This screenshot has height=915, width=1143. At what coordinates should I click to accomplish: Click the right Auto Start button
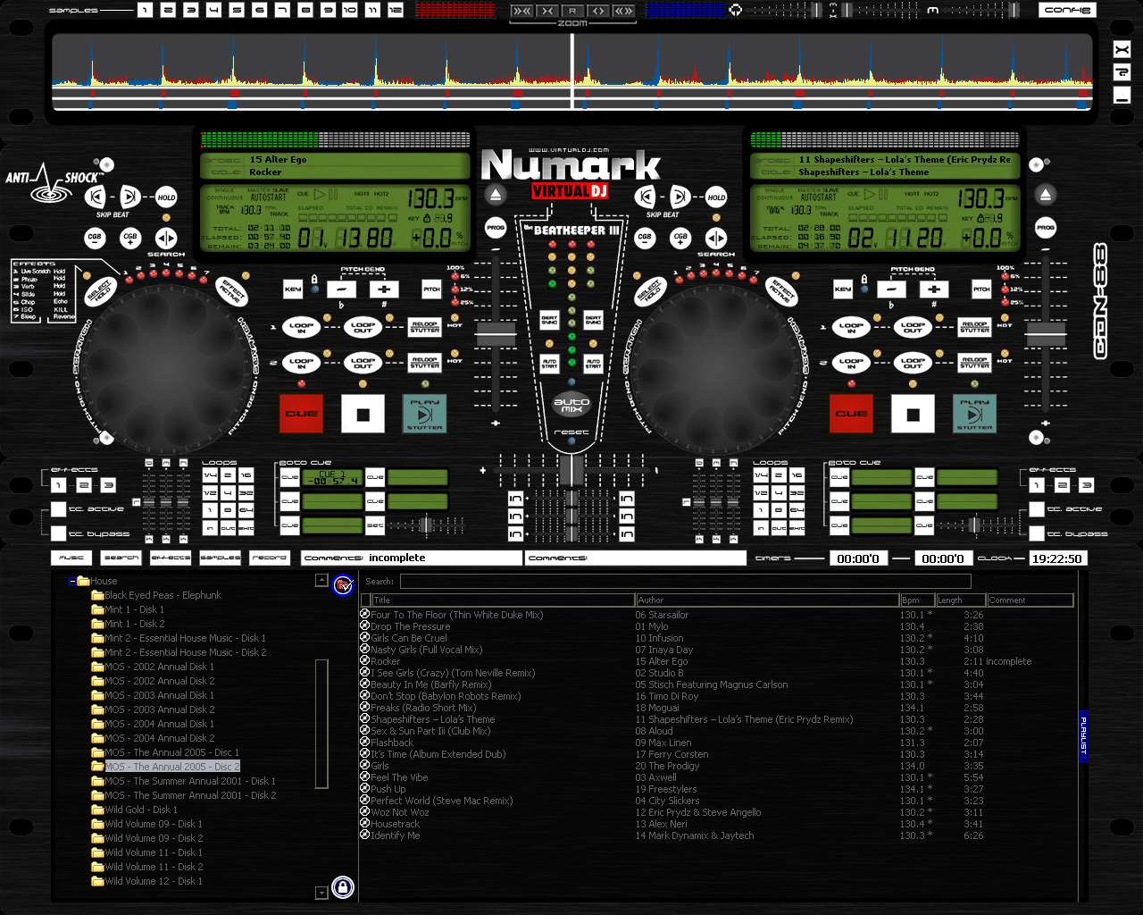(x=593, y=364)
